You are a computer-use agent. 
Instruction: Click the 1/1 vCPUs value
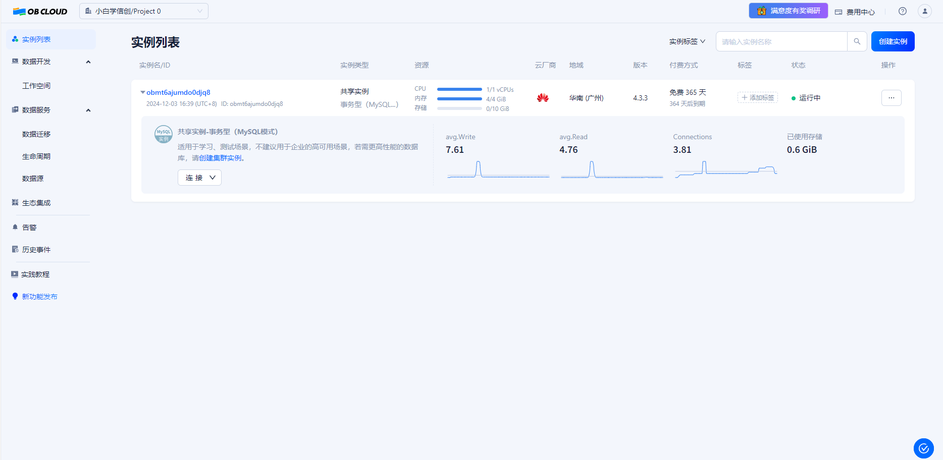[500, 90]
